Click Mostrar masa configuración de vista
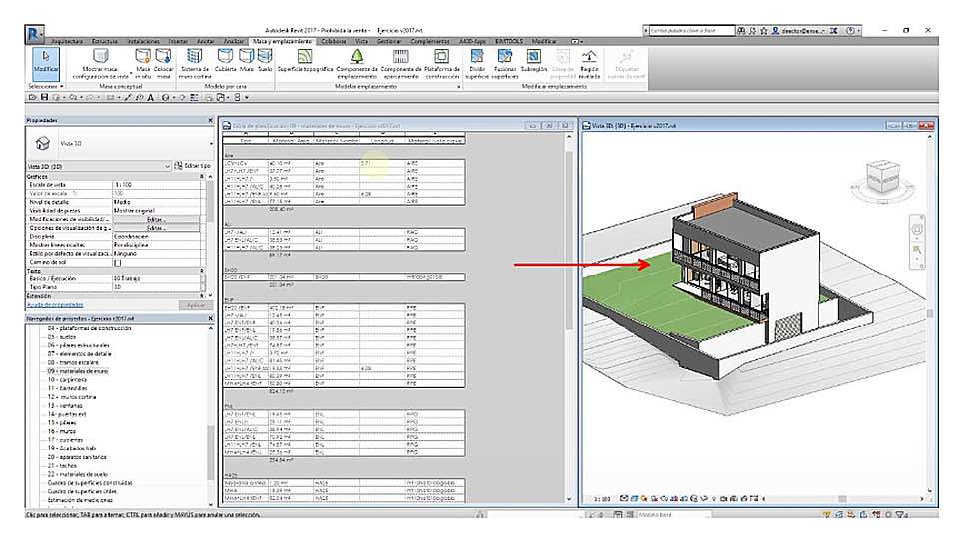This screenshot has height=549, width=959. 100,64
